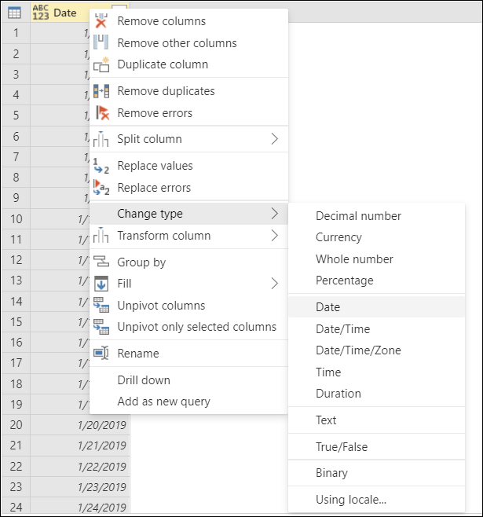The height and width of the screenshot is (517, 483).
Task: Click the Remove duplicates icon
Action: click(x=101, y=91)
